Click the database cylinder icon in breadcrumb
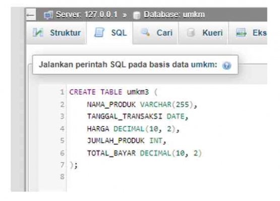The image size is (280, 201). pyautogui.click(x=137, y=15)
